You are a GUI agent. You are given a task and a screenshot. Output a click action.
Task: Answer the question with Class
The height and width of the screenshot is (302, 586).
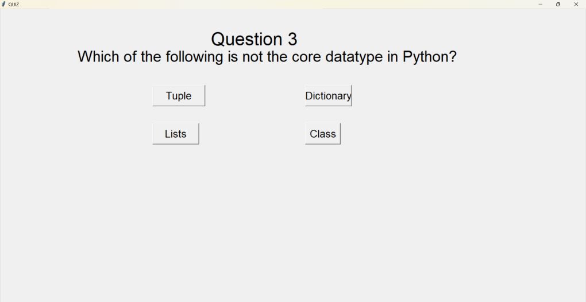click(x=322, y=134)
